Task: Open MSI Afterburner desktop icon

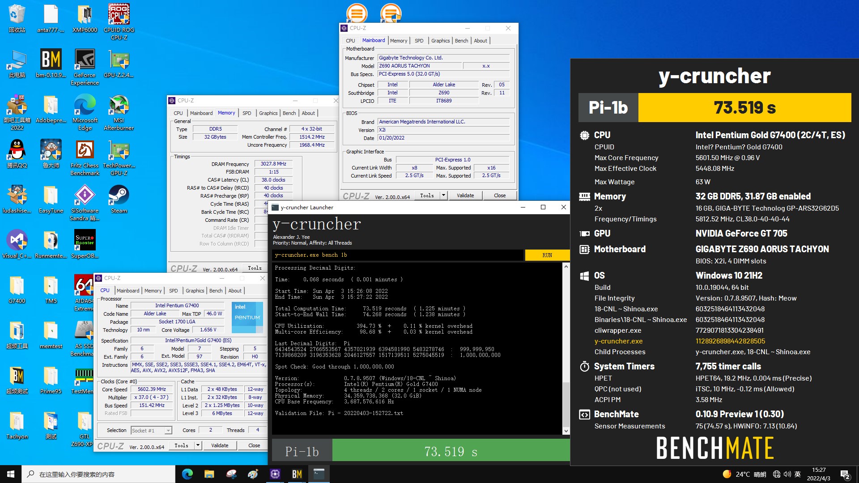Action: (119, 112)
